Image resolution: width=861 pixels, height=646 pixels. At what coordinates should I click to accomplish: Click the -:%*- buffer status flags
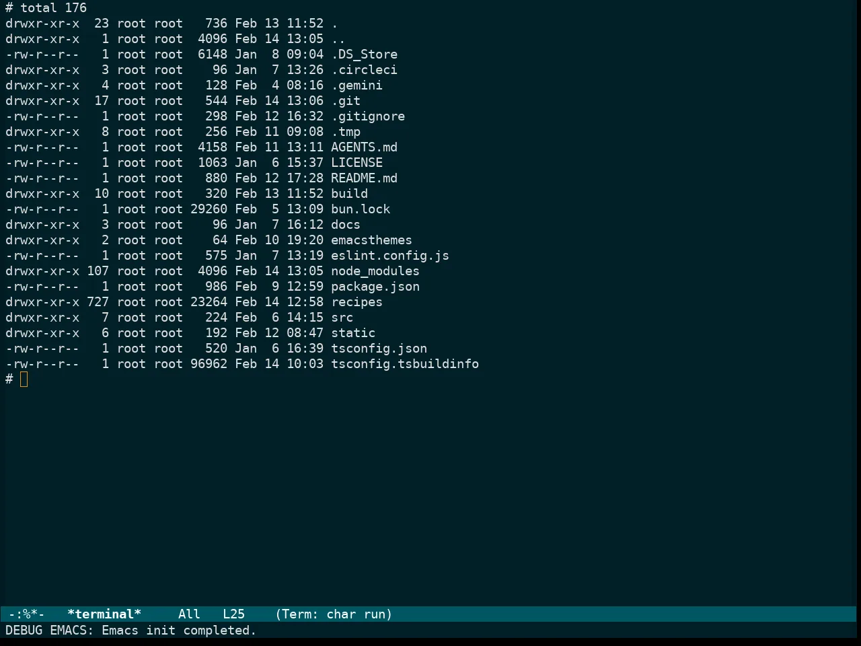[27, 614]
